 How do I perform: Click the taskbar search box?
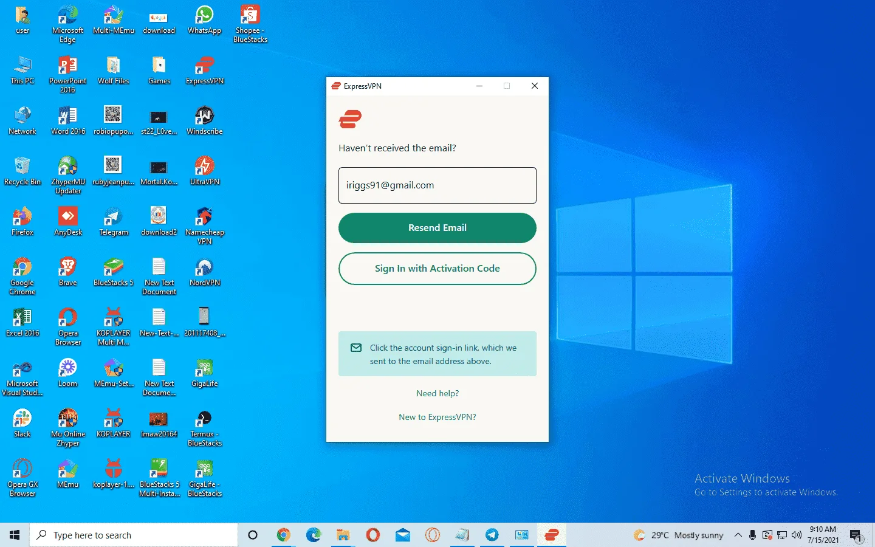pyautogui.click(x=134, y=535)
